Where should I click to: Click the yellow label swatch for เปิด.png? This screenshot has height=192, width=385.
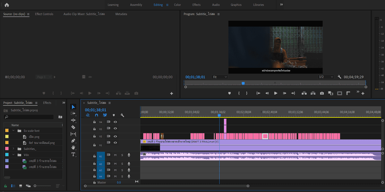[x=7, y=137]
